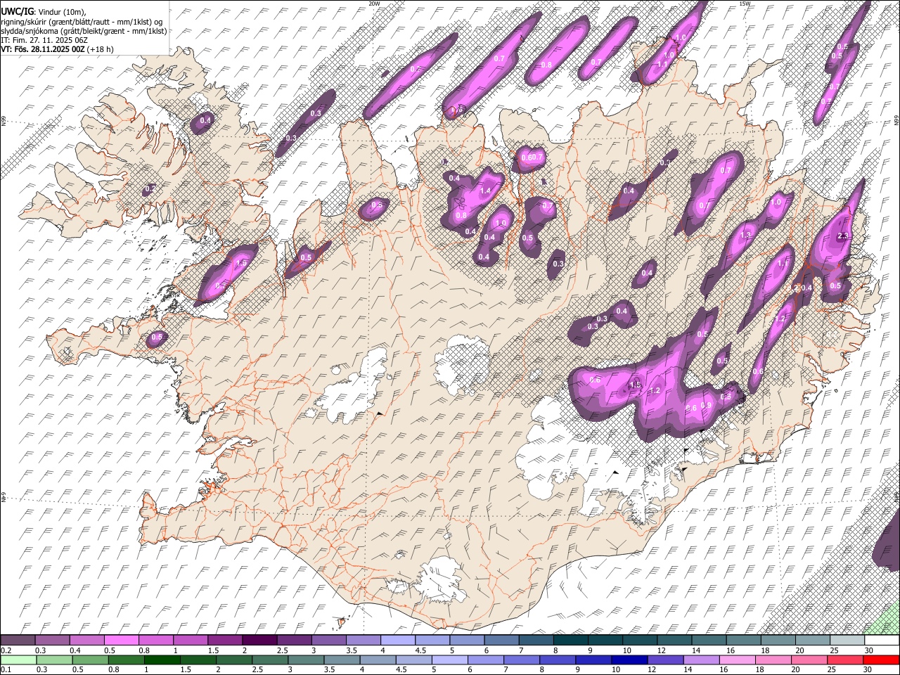Click the 'VT: Fös. 28.11.2025 00Z' valid time

coord(43,49)
